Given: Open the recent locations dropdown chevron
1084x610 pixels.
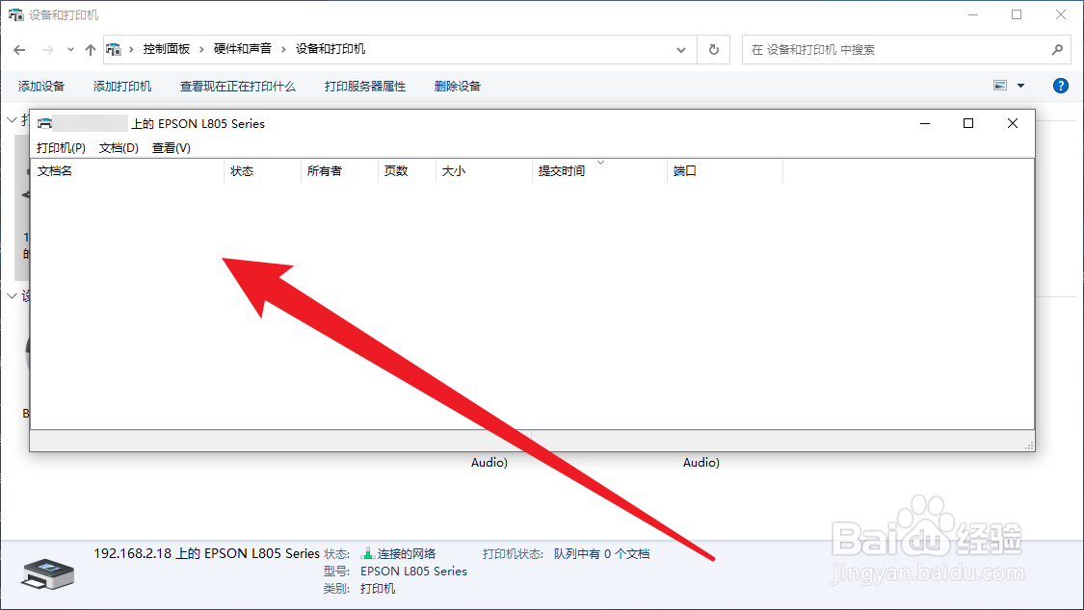Looking at the screenshot, I should (70, 50).
